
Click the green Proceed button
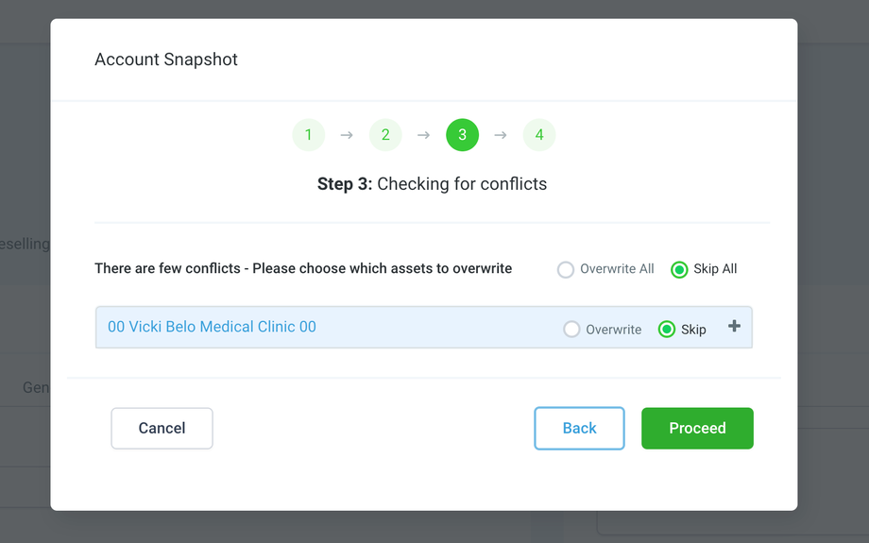(697, 429)
